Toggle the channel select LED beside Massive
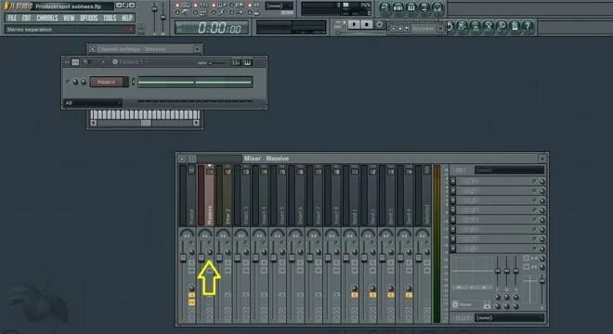 (x=134, y=82)
